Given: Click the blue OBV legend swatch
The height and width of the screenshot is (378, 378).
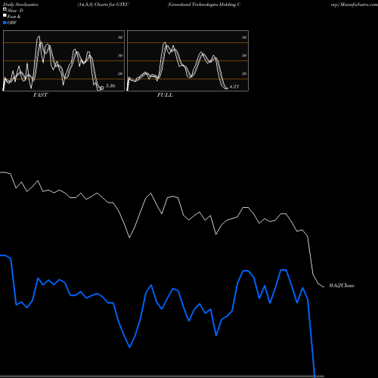Looking at the screenshot, I should tap(5, 23).
